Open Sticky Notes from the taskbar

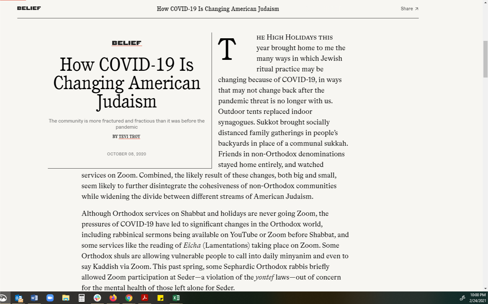point(160,298)
